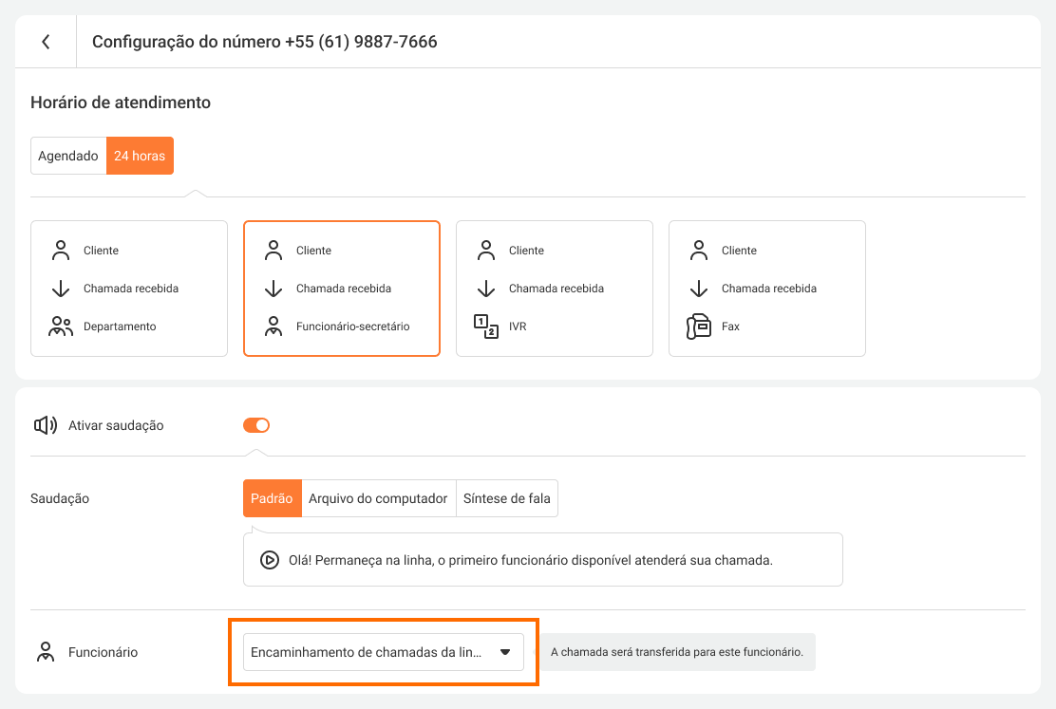Click the dropdown arrow in Funcionário field
The image size is (1056, 709).
(x=505, y=652)
